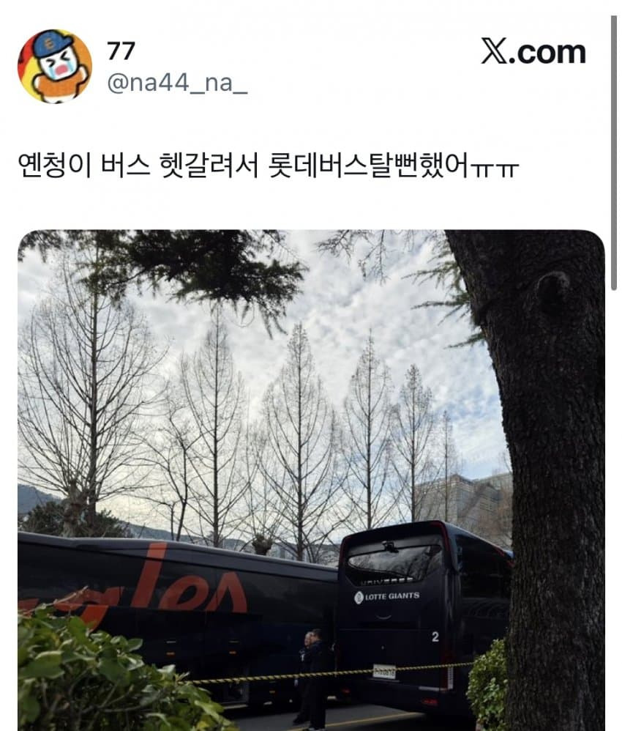The width and height of the screenshot is (622, 731).
Task: Click the rear window of Lotte bus
Action: pyautogui.click(x=394, y=562)
